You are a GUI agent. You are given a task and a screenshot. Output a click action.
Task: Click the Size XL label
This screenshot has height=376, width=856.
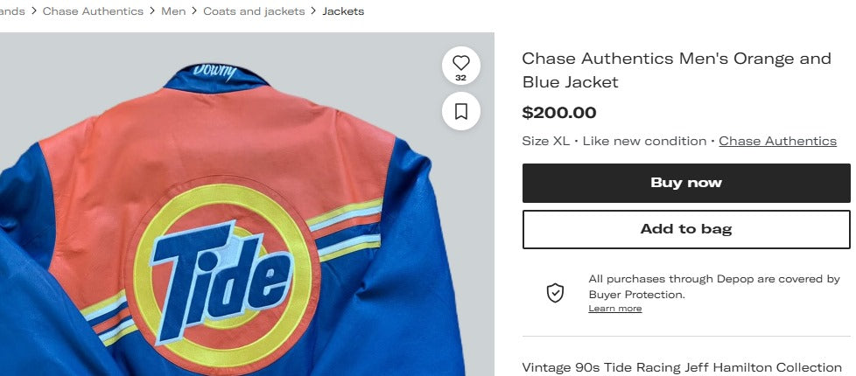[545, 141]
